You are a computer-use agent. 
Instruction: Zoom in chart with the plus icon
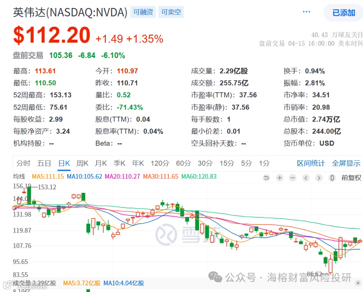point(280,178)
